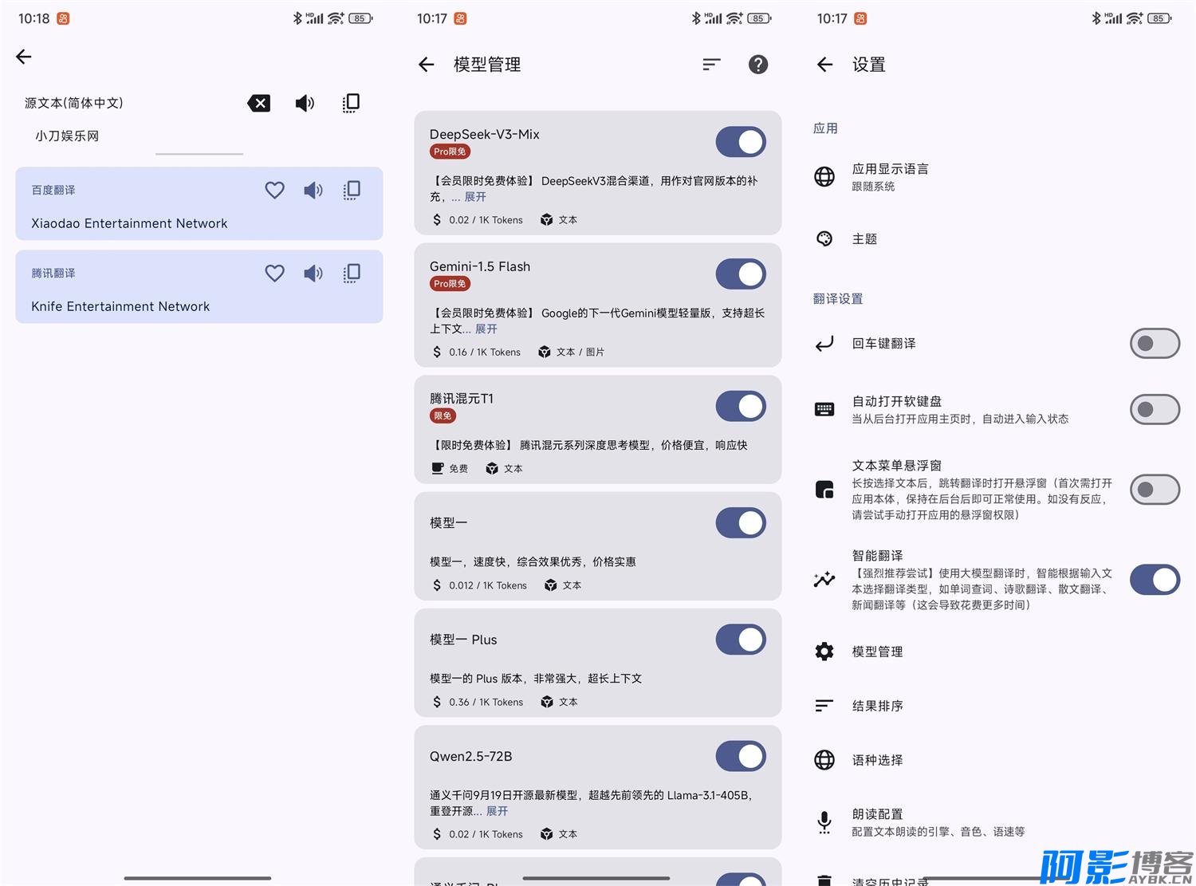This screenshot has width=1196, height=886.
Task: Disable the 腾讯混元T1 model
Action: click(741, 407)
